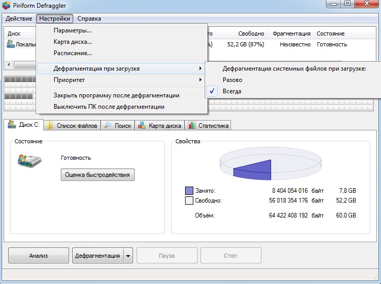This screenshot has height=284, width=381.
Task: Click the Фрагментация column header
Action: (291, 34)
